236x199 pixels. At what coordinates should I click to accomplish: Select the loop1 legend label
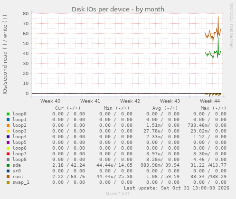[19, 120]
